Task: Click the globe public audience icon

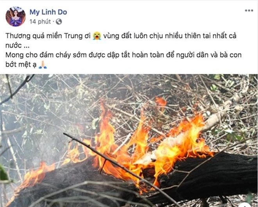Action: (59, 21)
